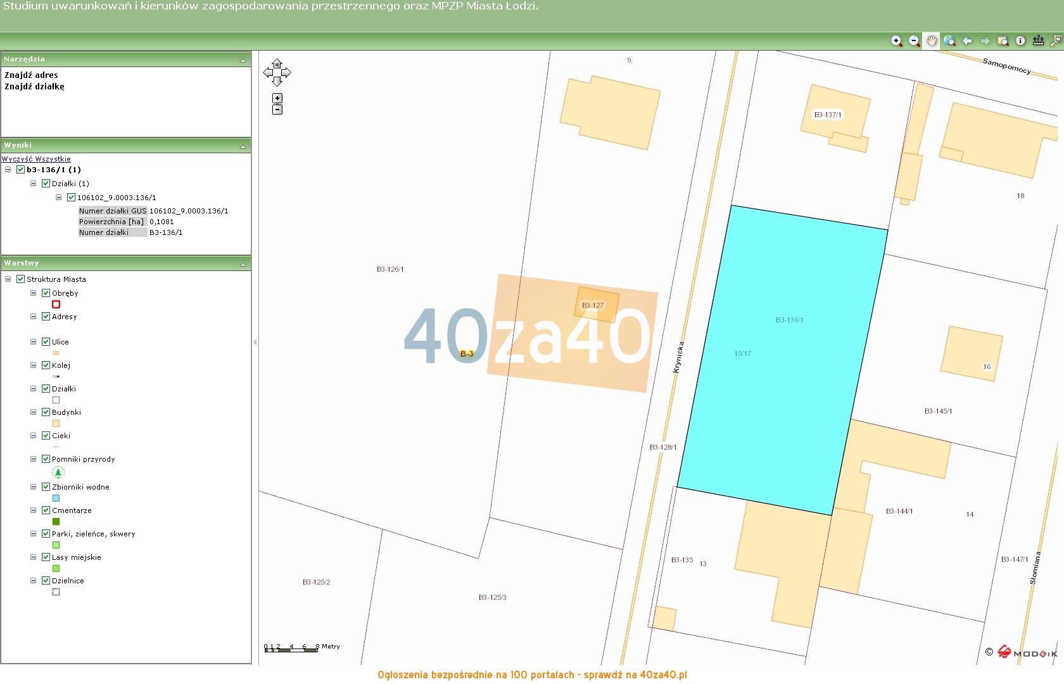Uncheck the b3-136/1 (1) result
The width and height of the screenshot is (1064, 684).
20,170
